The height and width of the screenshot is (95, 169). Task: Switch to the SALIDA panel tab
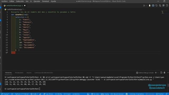[x=29, y=73]
